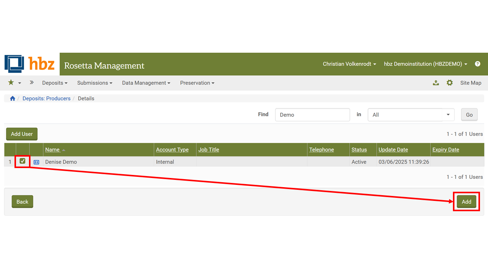Click the Add User button
Image resolution: width=488 pixels, height=275 pixels.
[x=22, y=134]
